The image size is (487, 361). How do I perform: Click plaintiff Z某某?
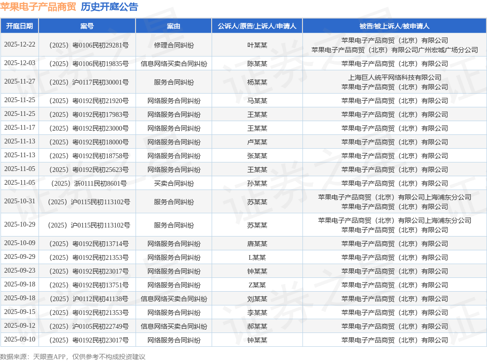tap(257, 285)
